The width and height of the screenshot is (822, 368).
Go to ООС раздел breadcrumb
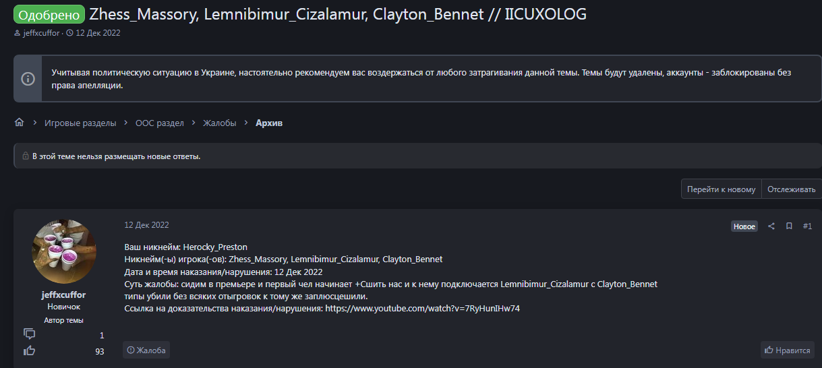[159, 123]
